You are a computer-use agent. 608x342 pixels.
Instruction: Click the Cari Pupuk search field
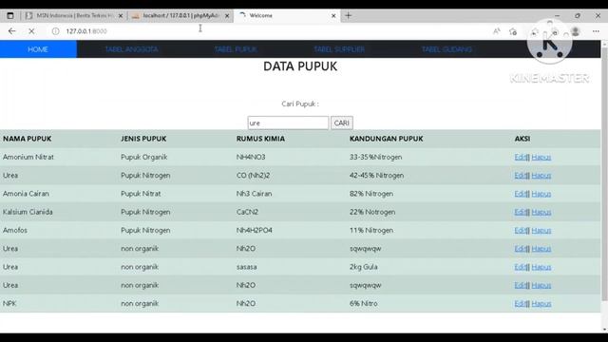(x=288, y=123)
